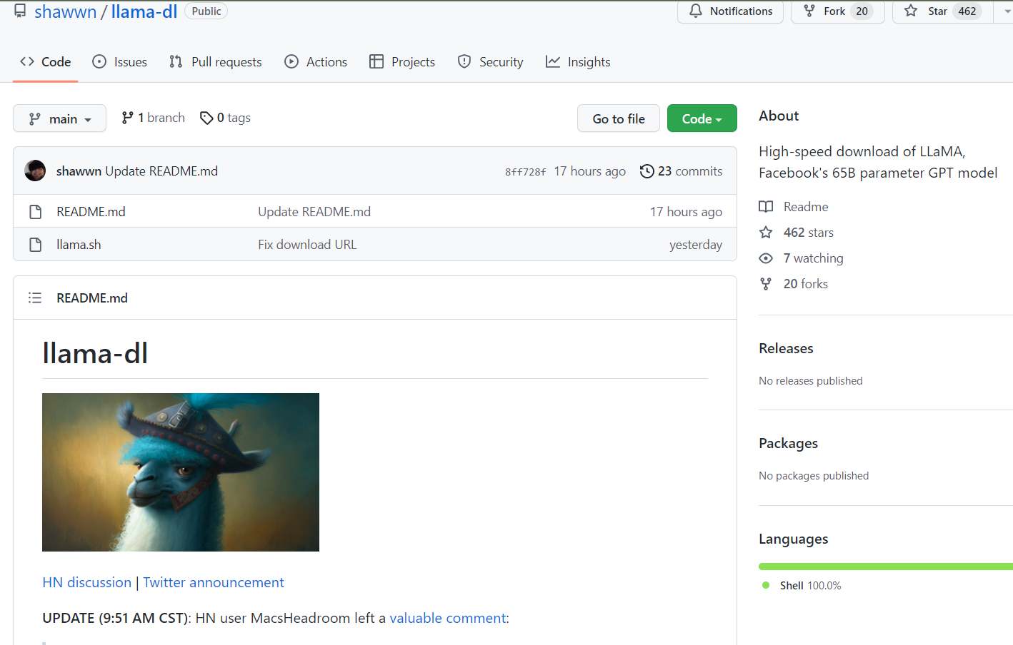The image size is (1013, 645).
Task: Open the Projects tab
Action: coord(402,62)
